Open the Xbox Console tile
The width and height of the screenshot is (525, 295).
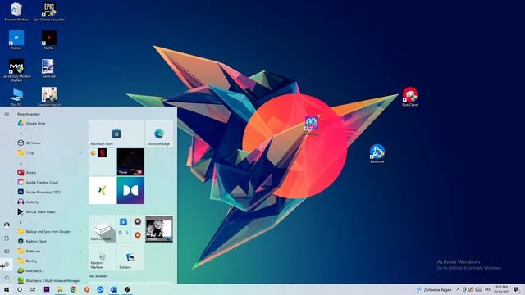[x=102, y=229]
